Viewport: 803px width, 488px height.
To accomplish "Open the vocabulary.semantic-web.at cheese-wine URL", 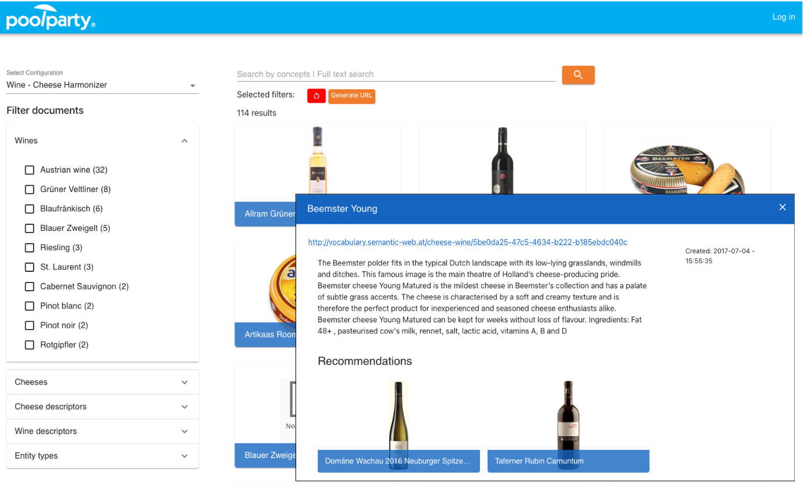I will [468, 242].
